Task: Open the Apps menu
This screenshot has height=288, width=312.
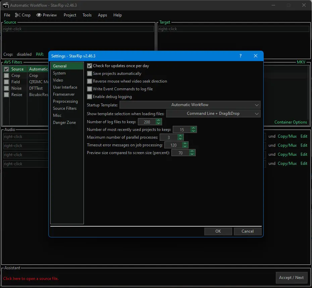Action: point(102,15)
